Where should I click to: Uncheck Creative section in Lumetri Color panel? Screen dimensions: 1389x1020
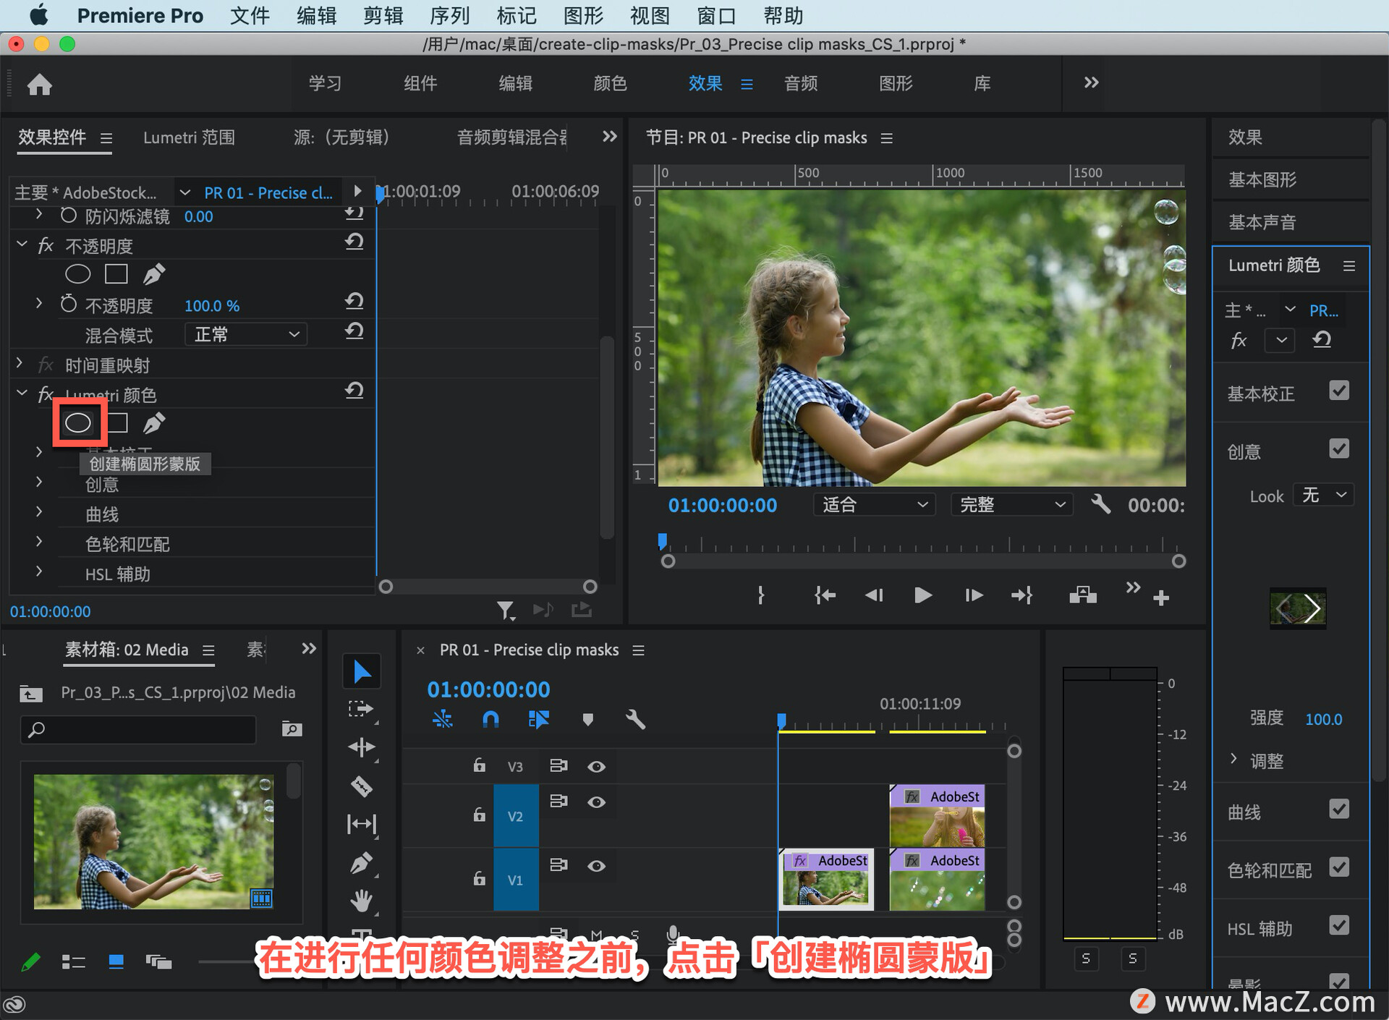(1339, 449)
